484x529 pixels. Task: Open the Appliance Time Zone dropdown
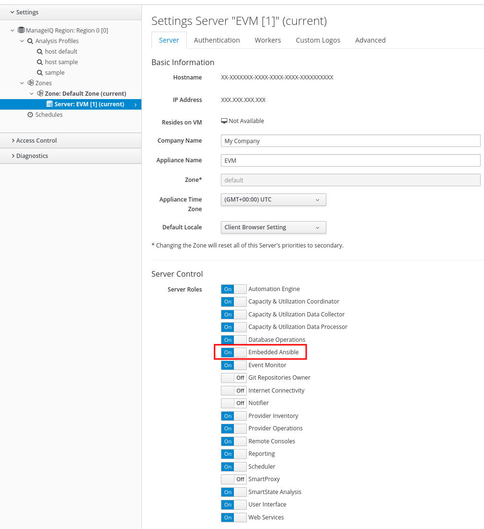pos(273,199)
